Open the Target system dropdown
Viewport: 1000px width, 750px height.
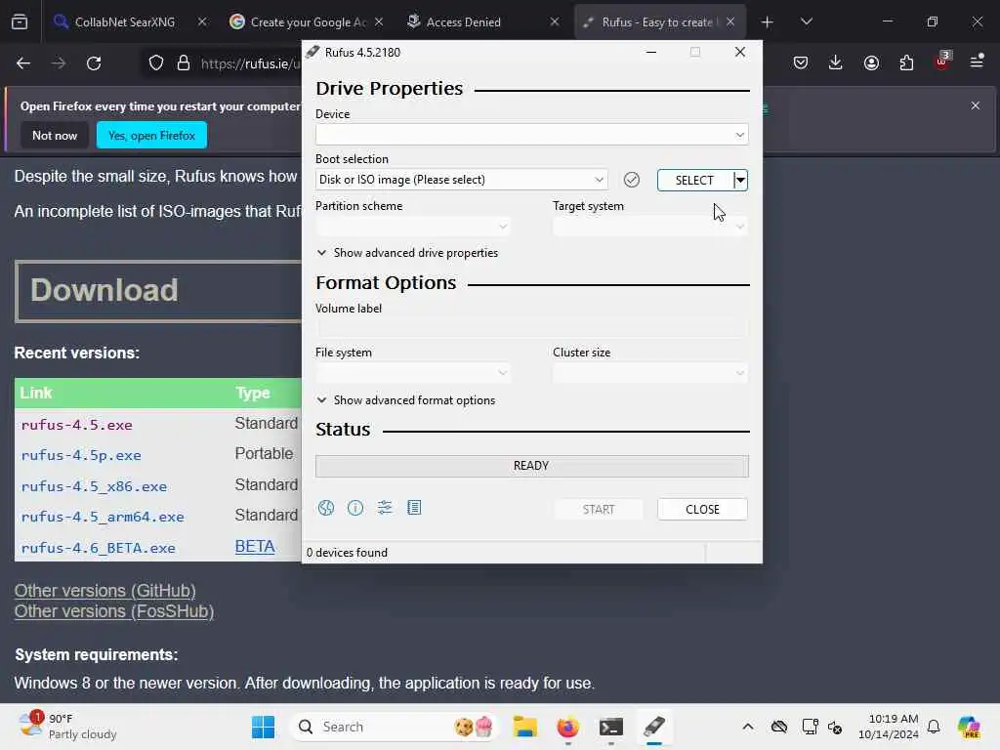pos(650,227)
